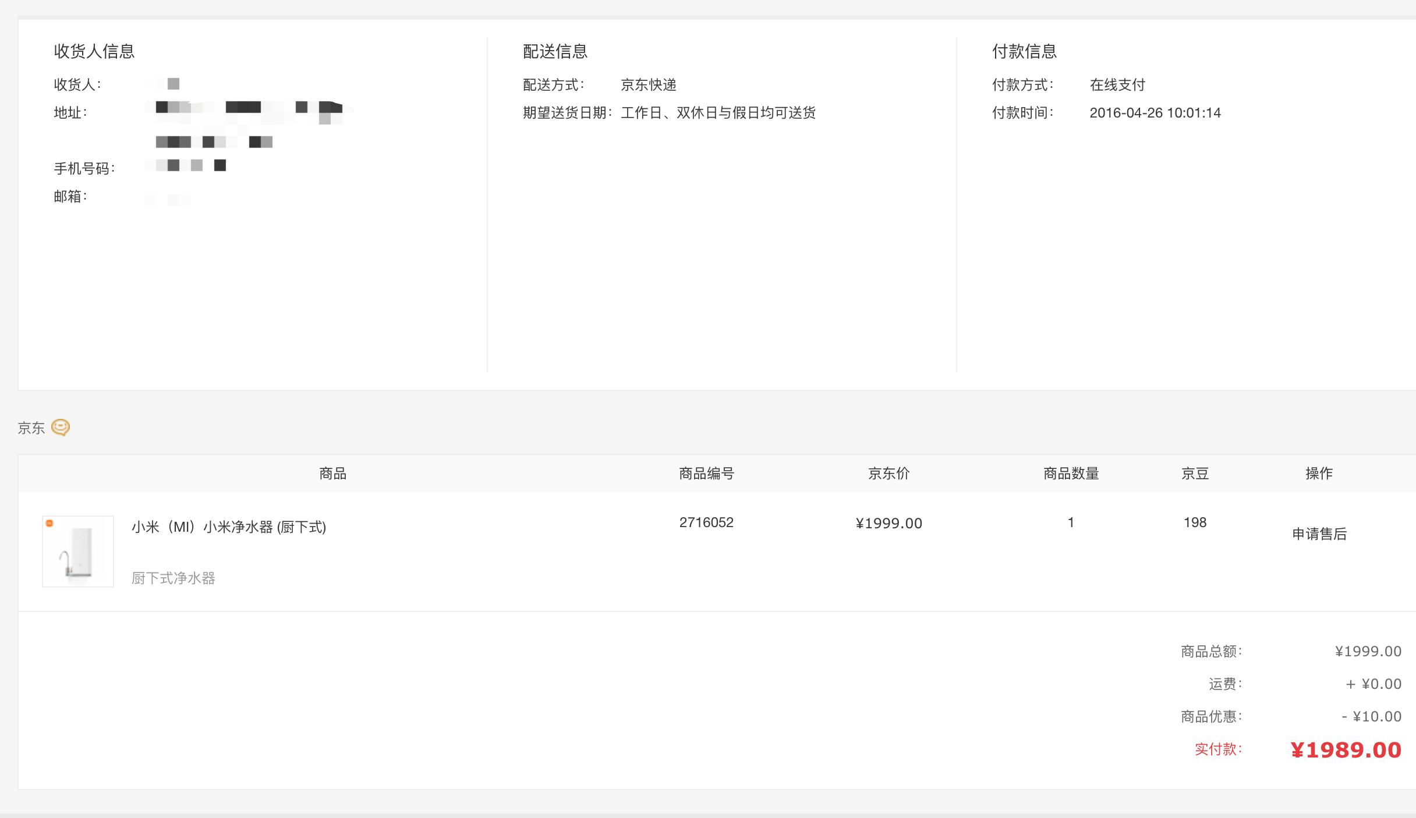Click the 京东价 column header
Screen dimensions: 1416x818
pyautogui.click(x=888, y=474)
